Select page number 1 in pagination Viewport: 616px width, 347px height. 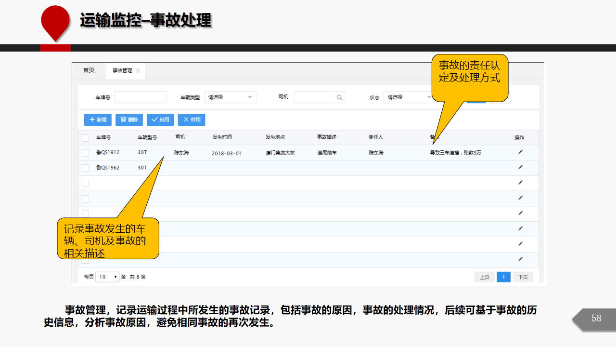[x=503, y=277]
